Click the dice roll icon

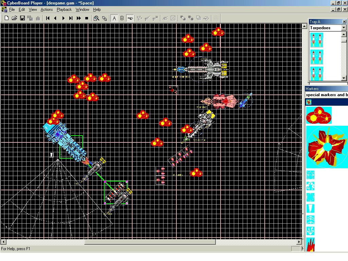pos(173,18)
